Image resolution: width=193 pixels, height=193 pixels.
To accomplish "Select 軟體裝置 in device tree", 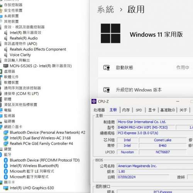I will (x=11, y=83).
